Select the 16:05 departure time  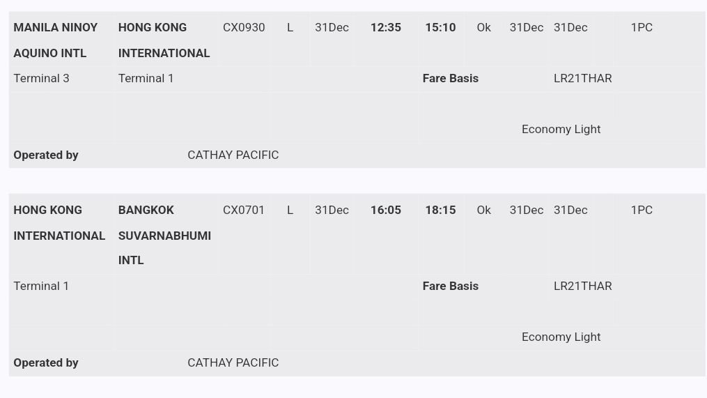pyautogui.click(x=385, y=211)
